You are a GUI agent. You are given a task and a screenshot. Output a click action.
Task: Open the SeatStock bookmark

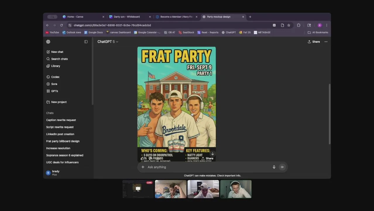point(186,33)
